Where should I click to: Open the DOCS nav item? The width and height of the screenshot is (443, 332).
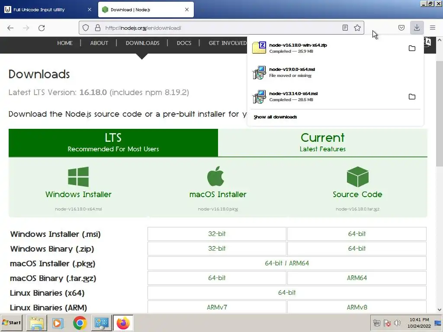click(184, 43)
